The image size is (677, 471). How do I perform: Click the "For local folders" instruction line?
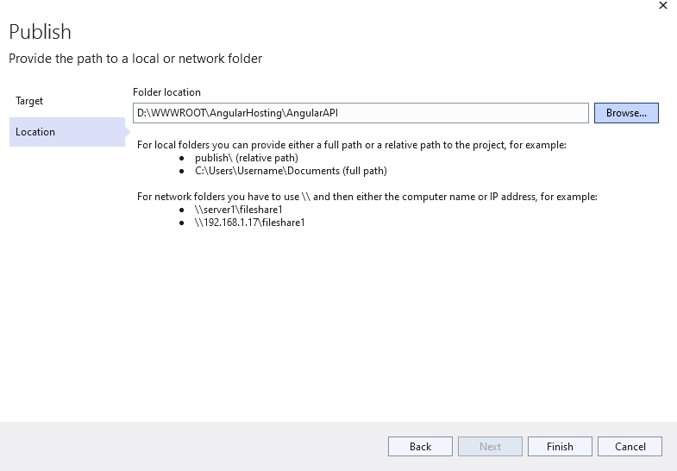[352, 145]
